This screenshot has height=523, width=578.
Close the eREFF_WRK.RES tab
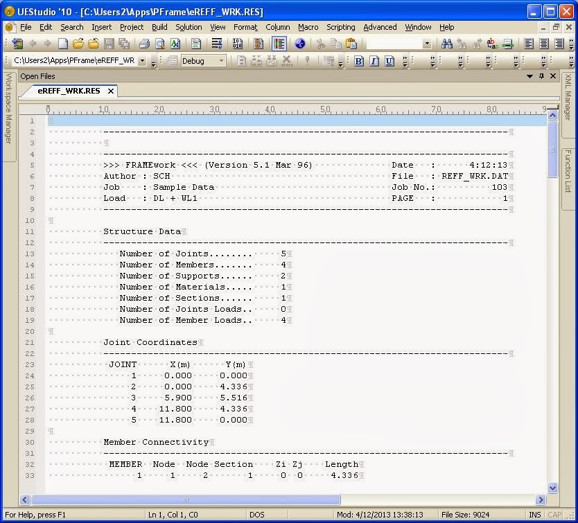(111, 91)
